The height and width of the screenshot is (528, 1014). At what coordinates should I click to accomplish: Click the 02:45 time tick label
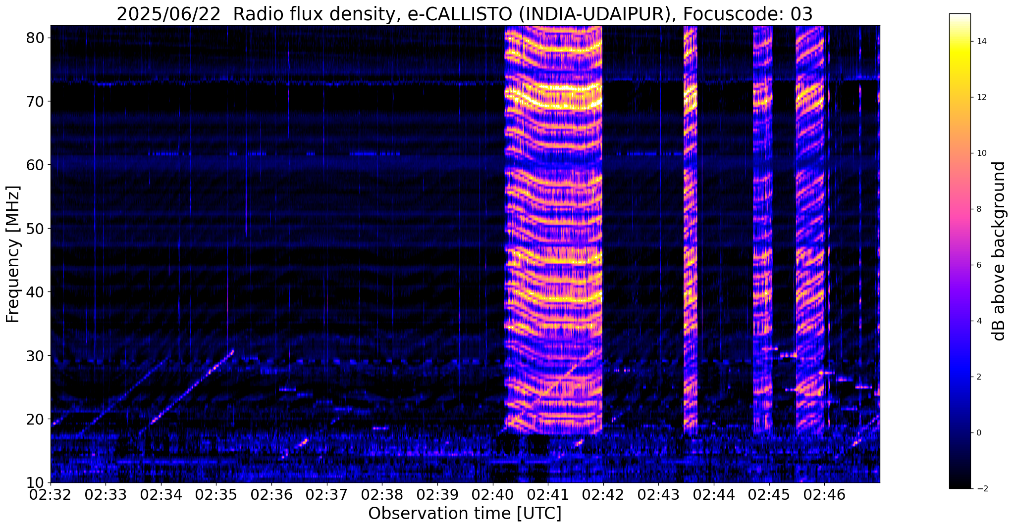click(x=769, y=494)
